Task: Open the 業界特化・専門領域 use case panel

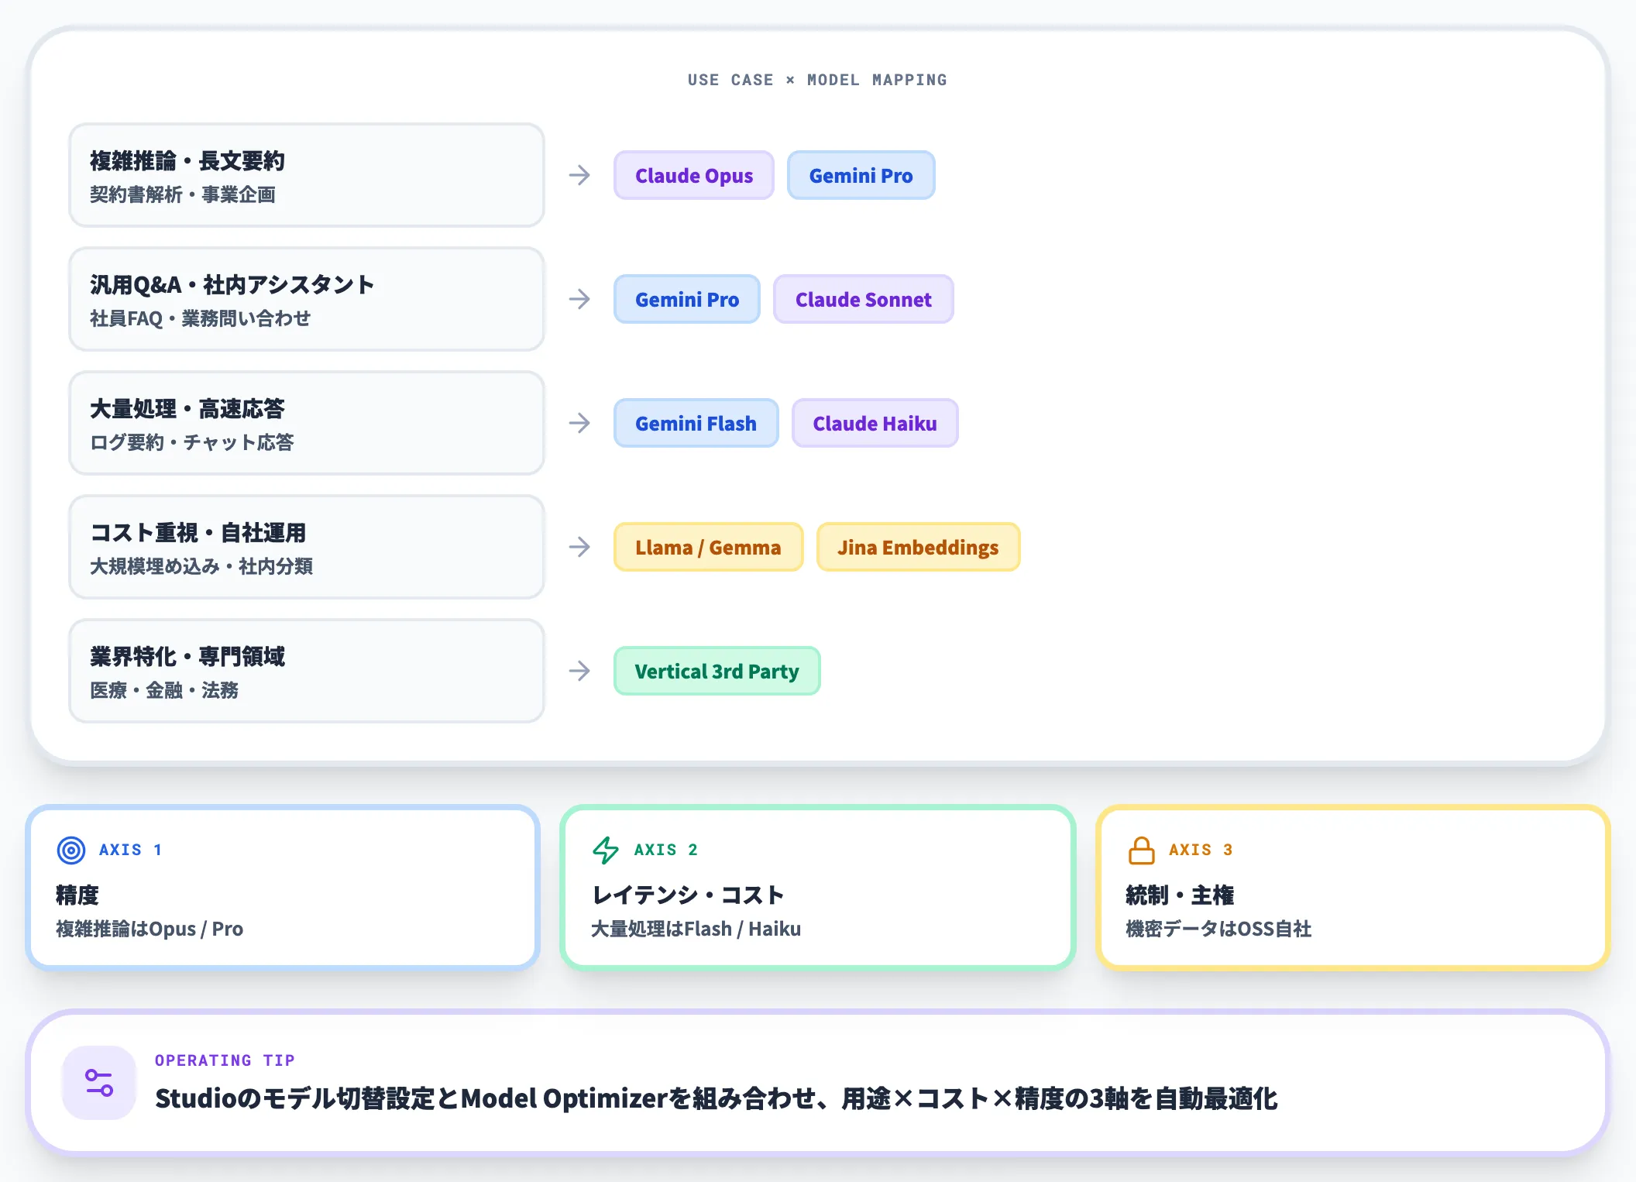Action: 307,671
